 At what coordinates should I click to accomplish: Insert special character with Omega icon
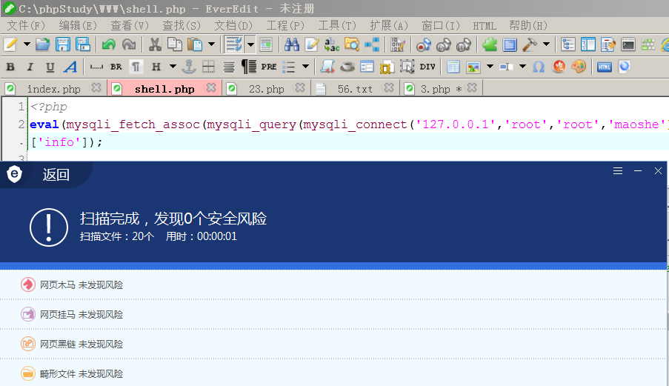539,67
